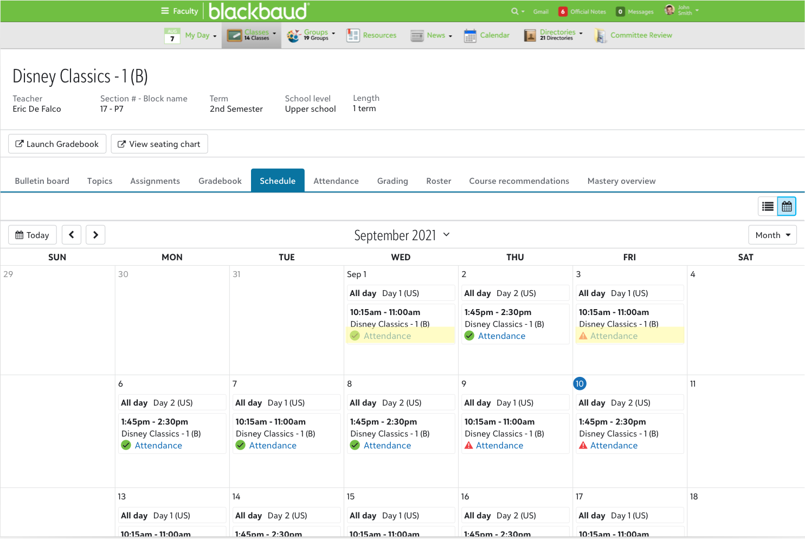
Task: Open the Grading tab
Action: point(392,181)
